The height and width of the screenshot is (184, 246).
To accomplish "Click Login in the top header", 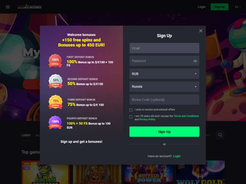I will 202,7.
